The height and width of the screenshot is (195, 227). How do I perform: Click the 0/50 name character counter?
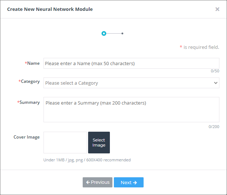tap(215, 71)
